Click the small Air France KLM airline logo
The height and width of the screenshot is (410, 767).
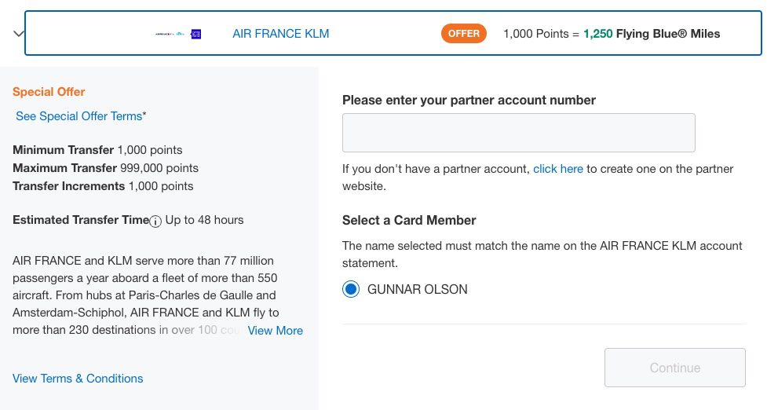tap(170, 35)
